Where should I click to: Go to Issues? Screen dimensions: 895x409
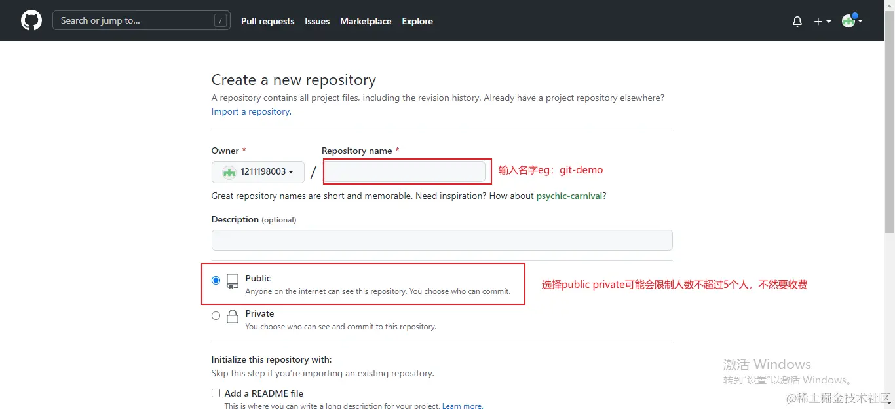tap(317, 21)
